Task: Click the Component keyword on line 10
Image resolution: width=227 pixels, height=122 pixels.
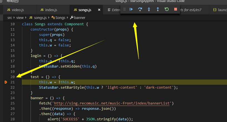Action: [74, 24]
